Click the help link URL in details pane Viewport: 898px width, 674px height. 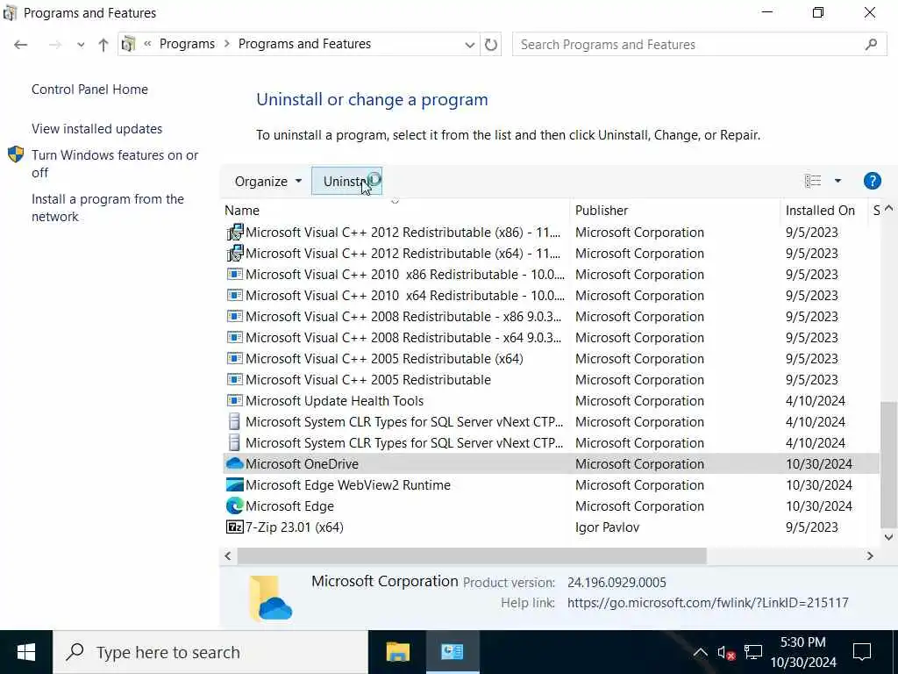click(x=708, y=603)
